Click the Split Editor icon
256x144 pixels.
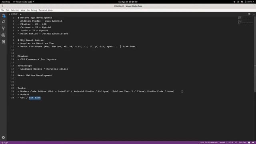(x=249, y=14)
